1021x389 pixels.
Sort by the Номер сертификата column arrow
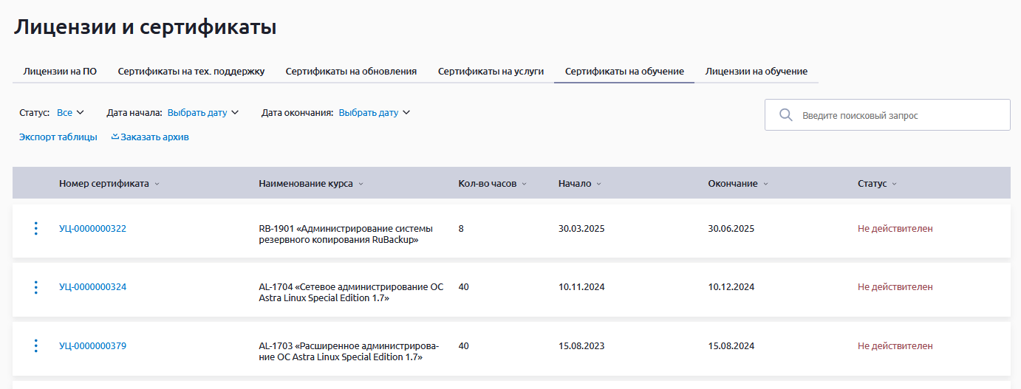coord(157,184)
